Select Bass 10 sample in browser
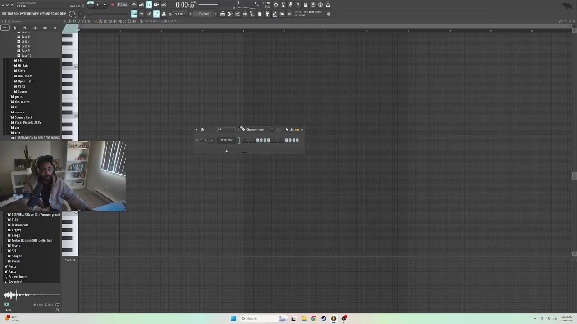The width and height of the screenshot is (577, 324). pyautogui.click(x=26, y=55)
